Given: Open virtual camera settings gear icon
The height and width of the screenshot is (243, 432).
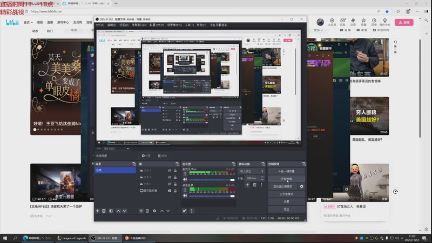Looking at the screenshot, I should 302,186.
